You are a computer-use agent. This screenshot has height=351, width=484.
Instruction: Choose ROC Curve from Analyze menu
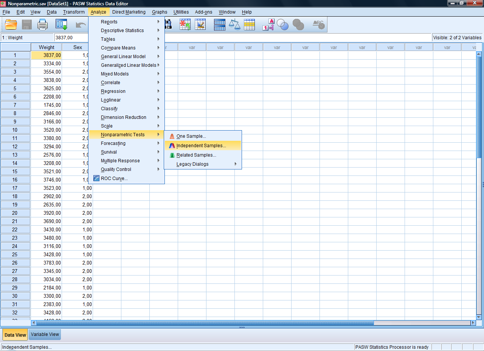click(126, 179)
